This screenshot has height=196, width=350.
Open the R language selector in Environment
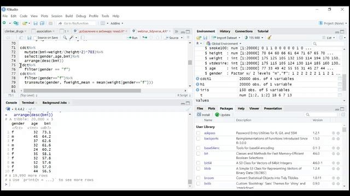pos(199,44)
